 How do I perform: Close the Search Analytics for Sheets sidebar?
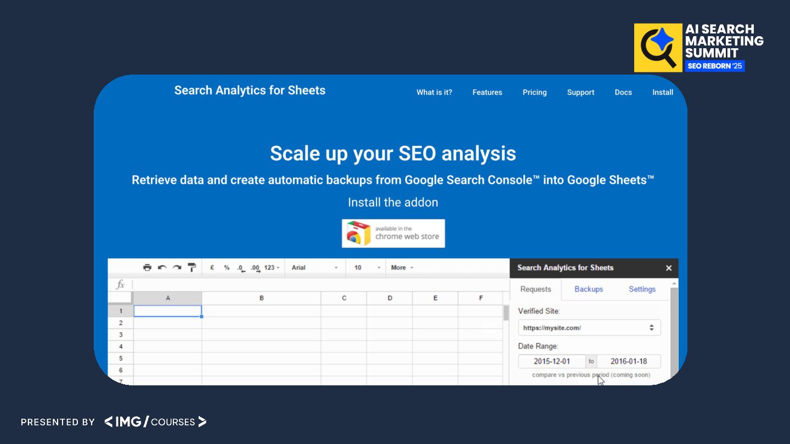(669, 268)
